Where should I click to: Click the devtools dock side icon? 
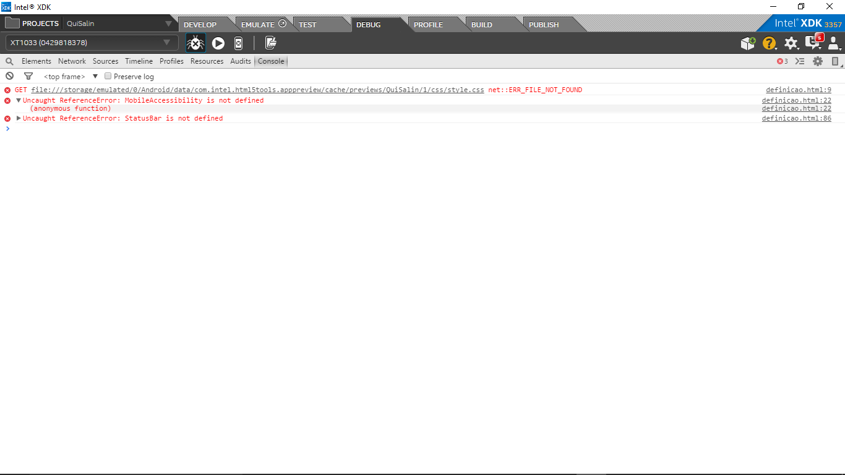pos(835,61)
